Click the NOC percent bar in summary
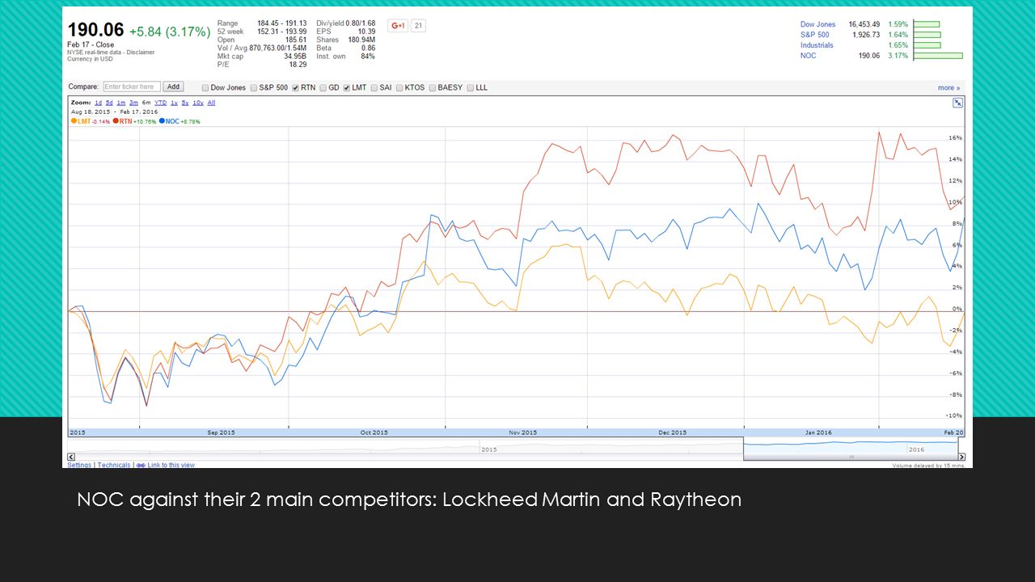Image resolution: width=1035 pixels, height=582 pixels. tap(938, 56)
